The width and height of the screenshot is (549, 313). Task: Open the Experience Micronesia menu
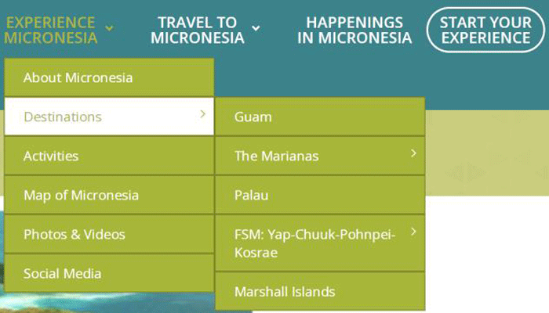point(51,30)
